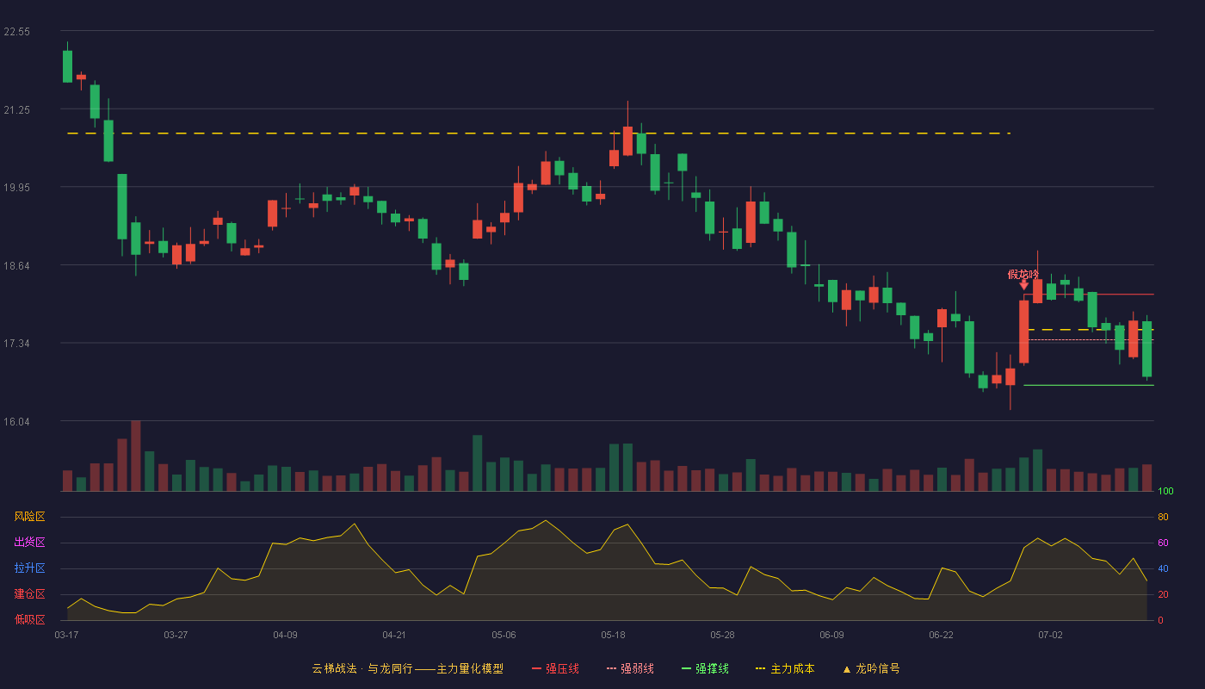Click the 假龙吟 signal arrow marker
The image size is (1205, 689).
(x=1023, y=284)
